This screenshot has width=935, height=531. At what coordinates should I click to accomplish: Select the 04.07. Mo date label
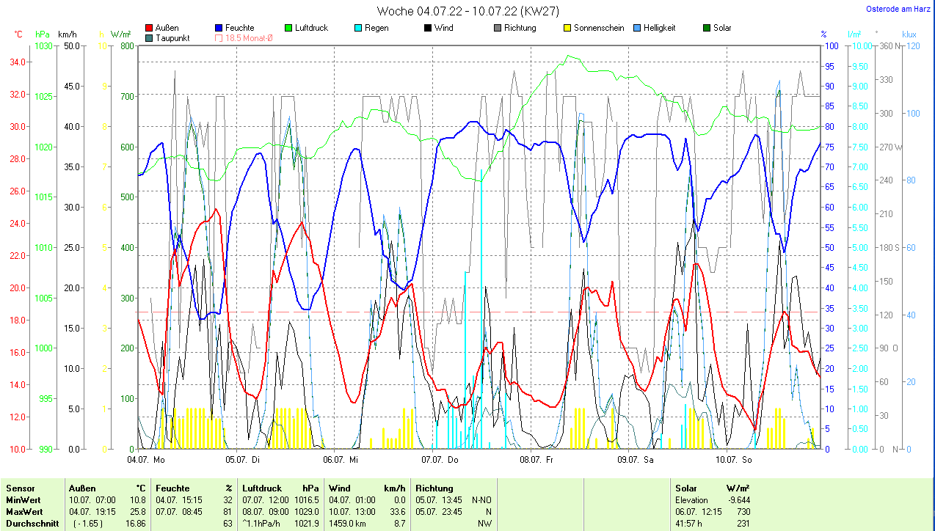tap(146, 460)
